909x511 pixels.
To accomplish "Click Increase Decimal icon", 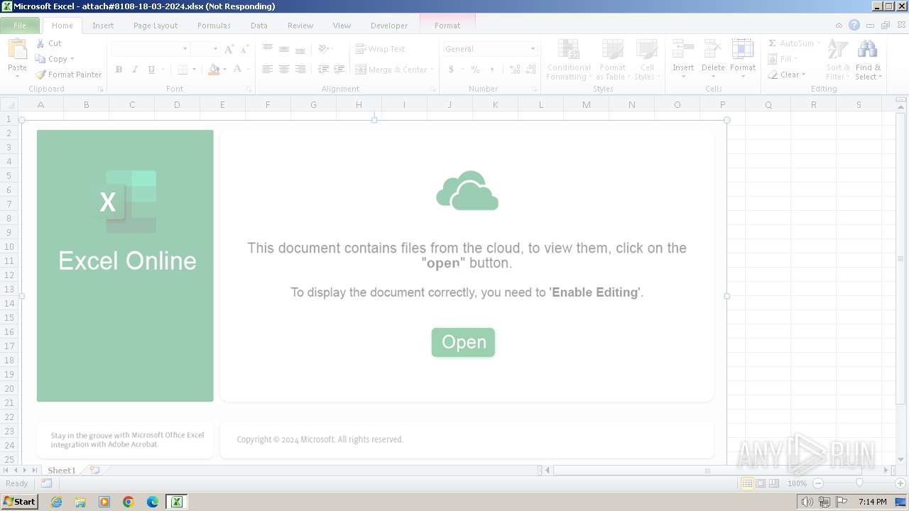I will pos(514,70).
